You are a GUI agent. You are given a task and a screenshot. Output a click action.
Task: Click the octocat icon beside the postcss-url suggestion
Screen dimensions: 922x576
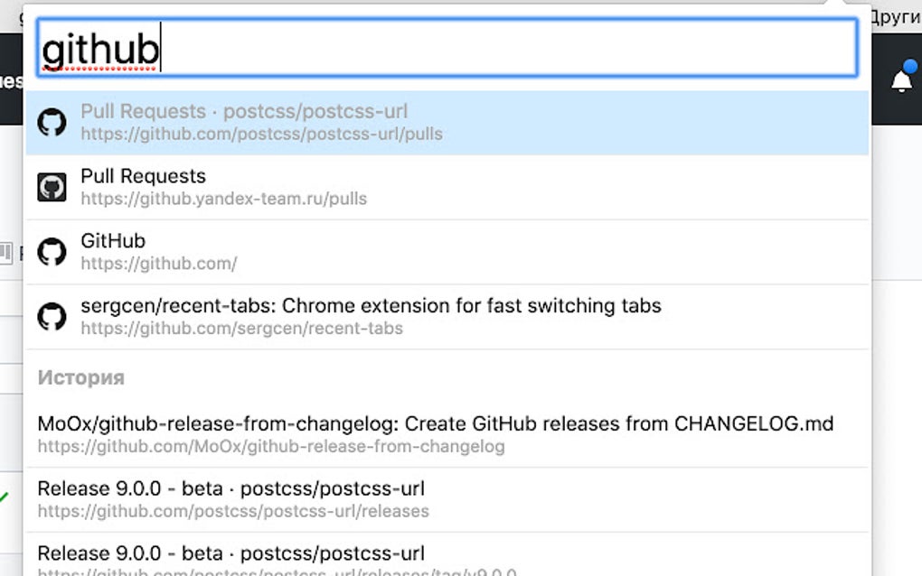(52, 121)
